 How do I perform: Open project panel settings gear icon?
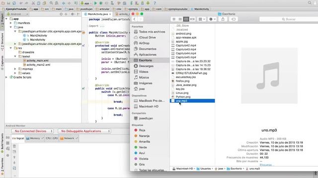[73, 14]
